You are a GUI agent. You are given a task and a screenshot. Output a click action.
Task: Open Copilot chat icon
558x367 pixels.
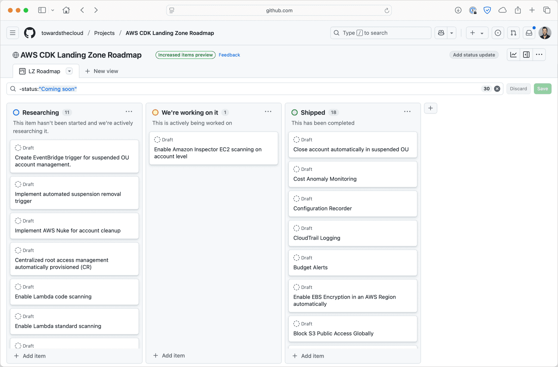click(441, 33)
